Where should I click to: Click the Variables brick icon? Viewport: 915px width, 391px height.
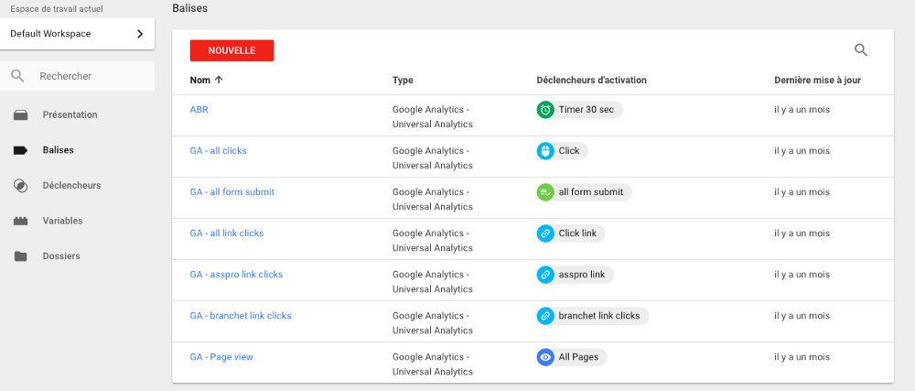tap(20, 222)
